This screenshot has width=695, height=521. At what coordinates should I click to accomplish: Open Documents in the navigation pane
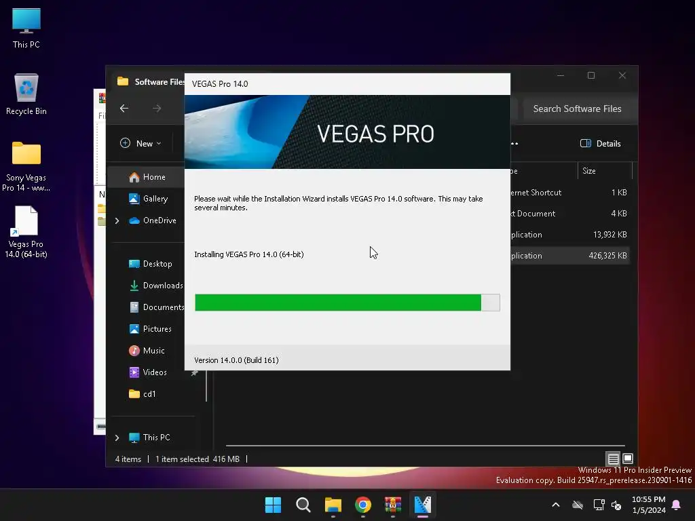pos(157,307)
